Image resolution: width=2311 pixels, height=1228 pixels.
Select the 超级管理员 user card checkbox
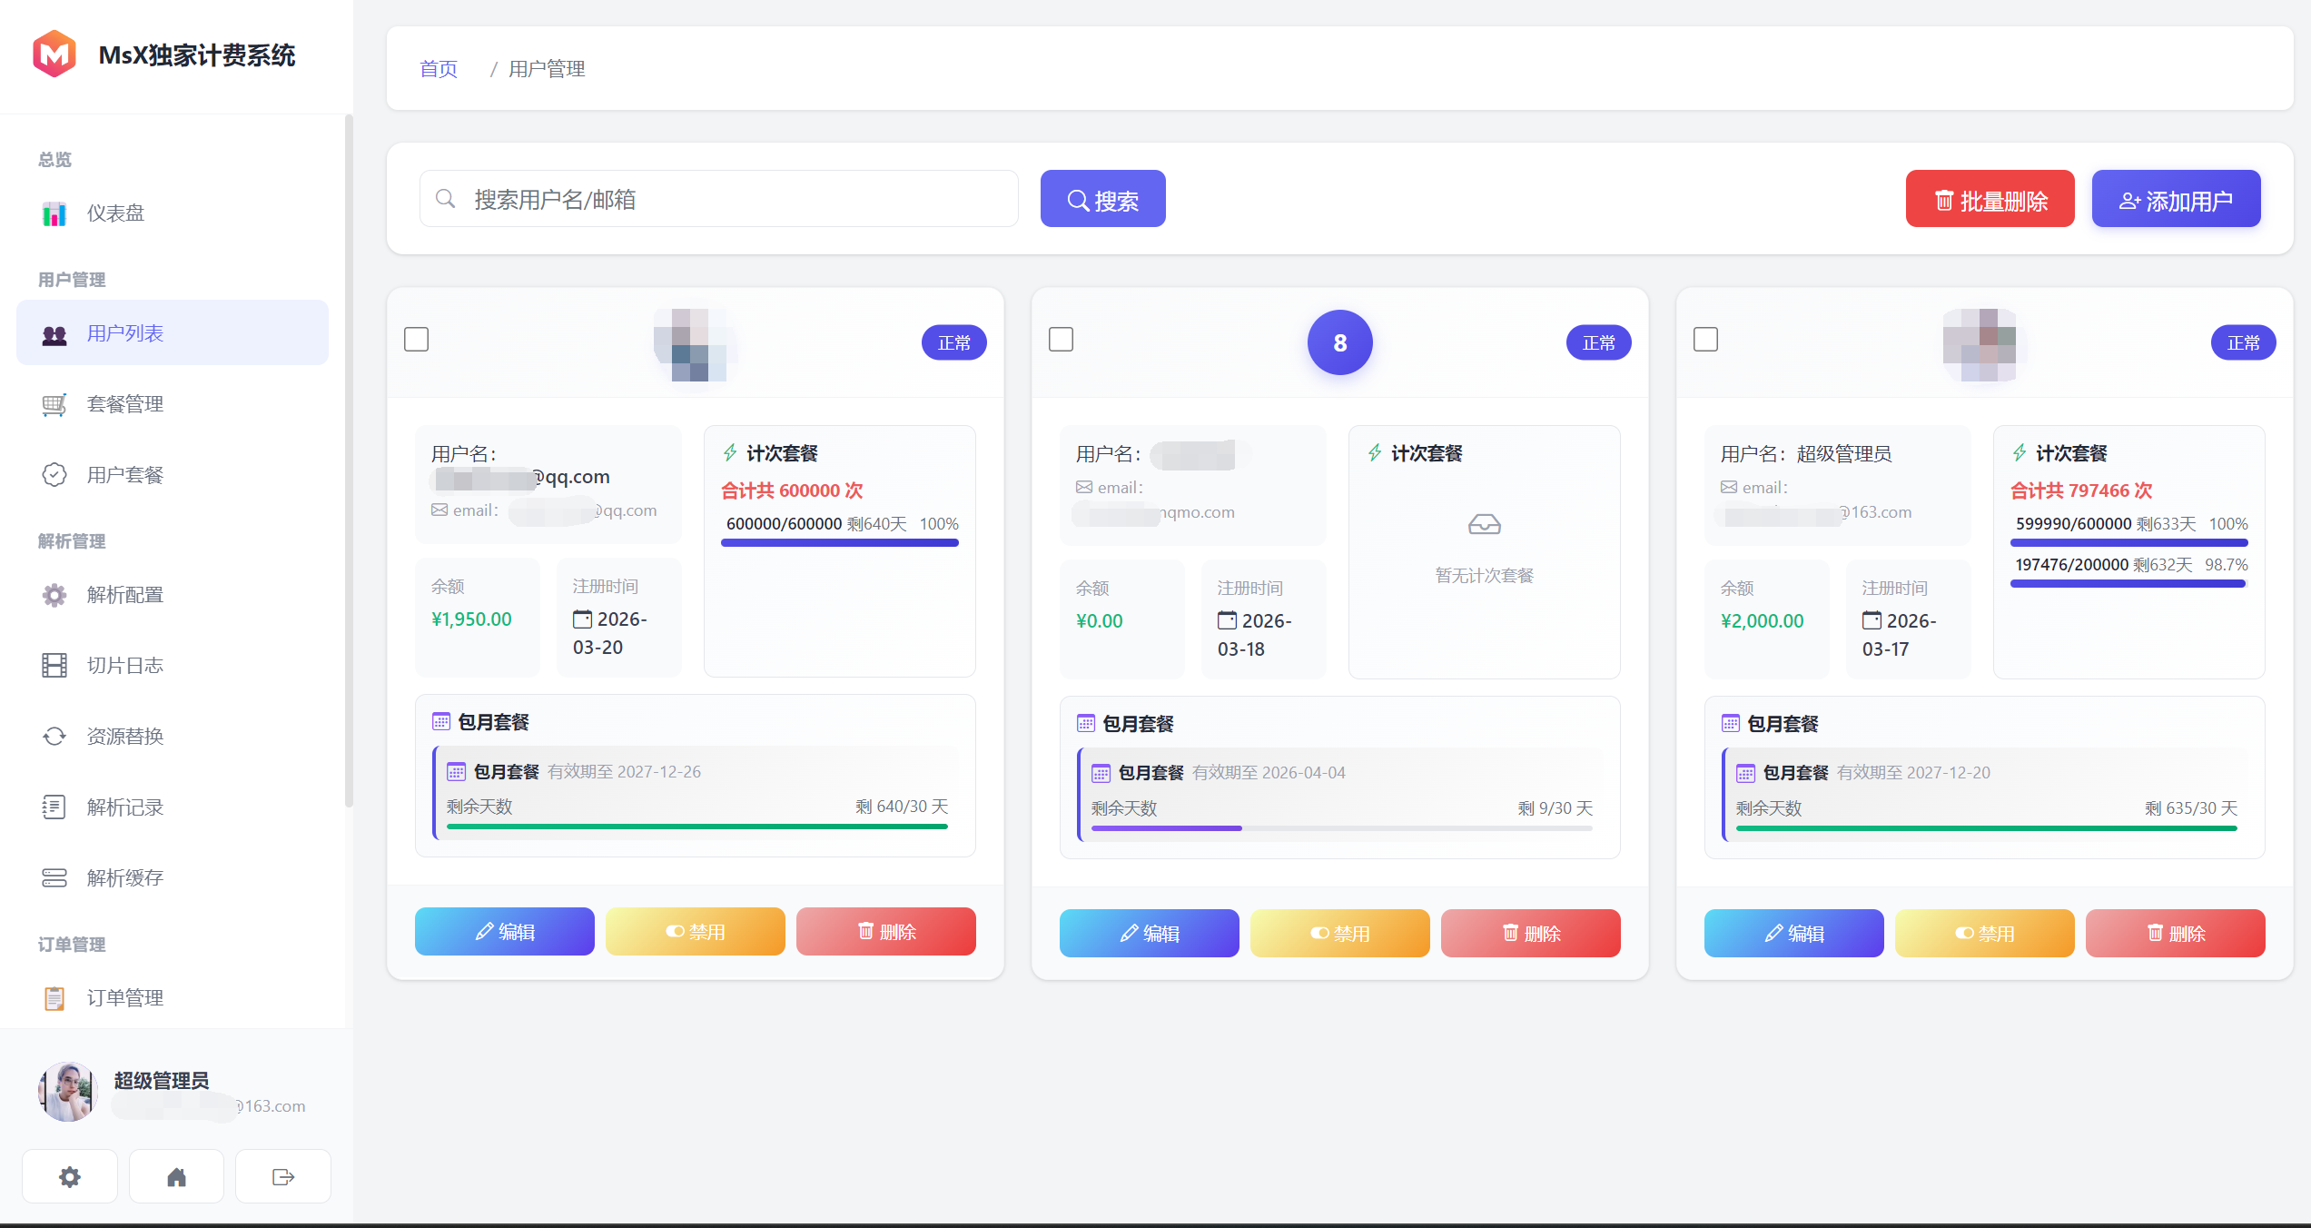[1705, 340]
